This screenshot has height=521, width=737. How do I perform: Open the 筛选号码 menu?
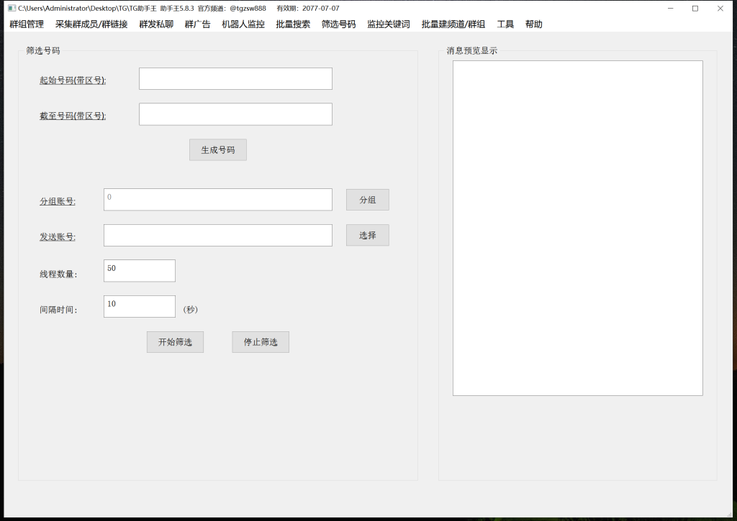339,24
